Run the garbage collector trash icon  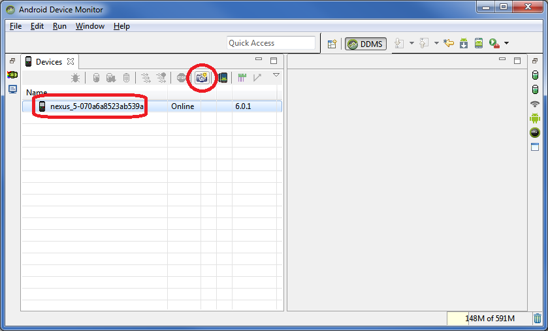537,319
